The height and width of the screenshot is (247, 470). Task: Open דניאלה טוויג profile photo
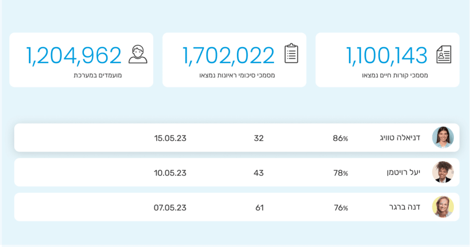coord(443,138)
